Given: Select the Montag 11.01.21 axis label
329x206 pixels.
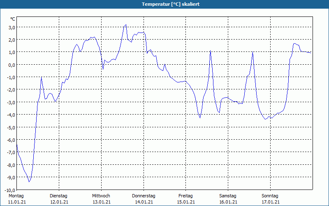Looking at the screenshot, I should click(x=17, y=199).
